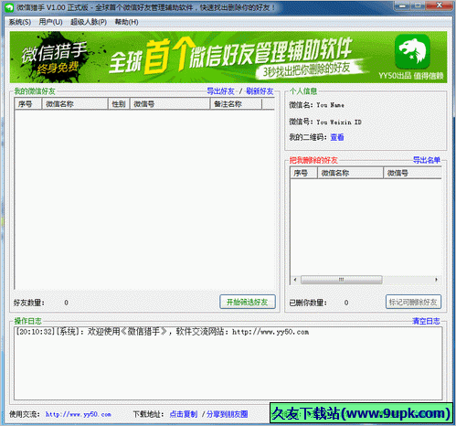Click the 导出好友 link
456x426 pixels.
[220, 91]
